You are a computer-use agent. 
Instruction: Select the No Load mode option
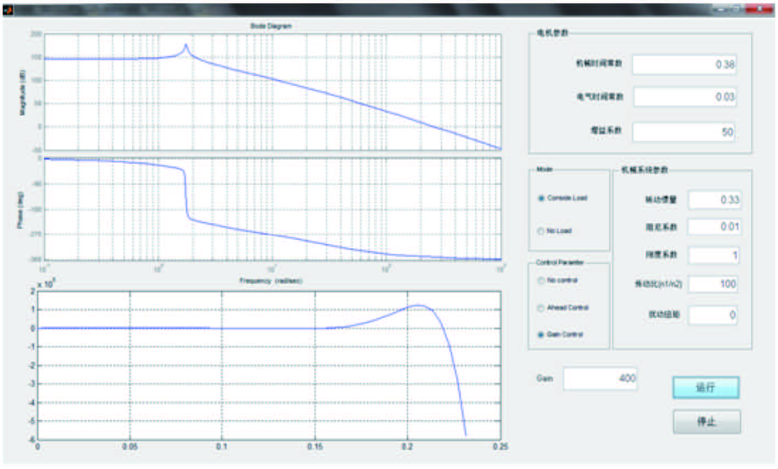tap(540, 231)
